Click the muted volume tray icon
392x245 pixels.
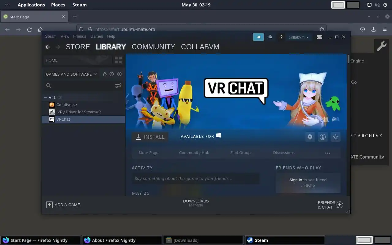pos(377,5)
